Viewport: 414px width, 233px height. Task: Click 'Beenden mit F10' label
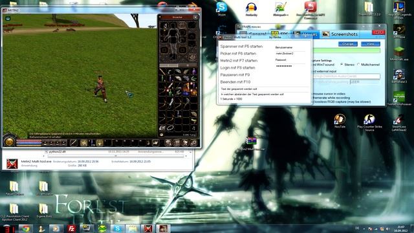click(x=235, y=82)
